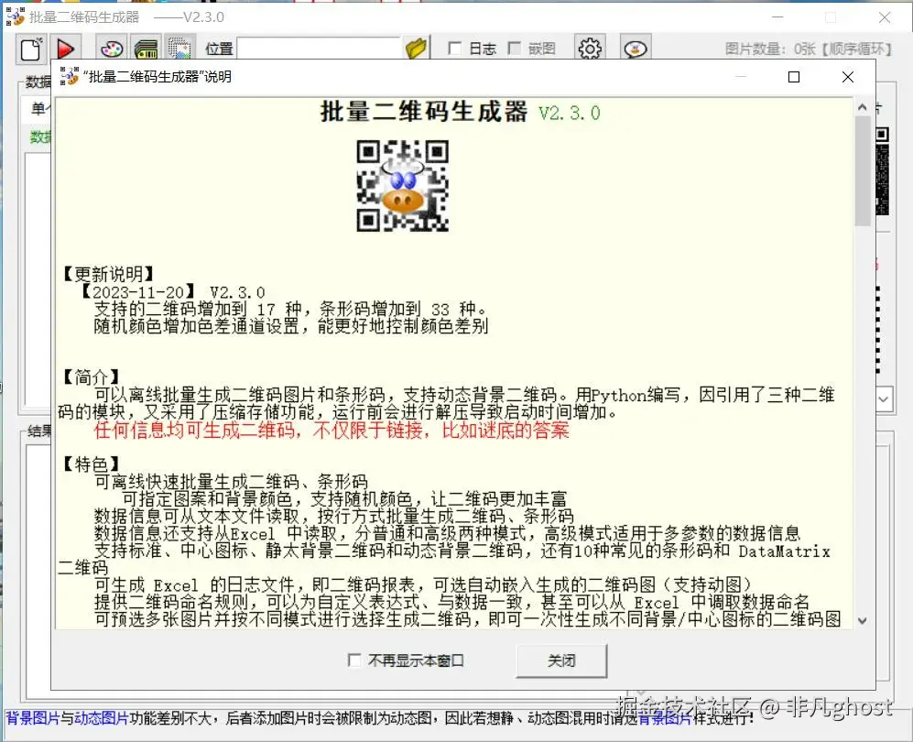The image size is (913, 742).
Task: Click the cow app icon in the title bar
Action: coord(15,16)
